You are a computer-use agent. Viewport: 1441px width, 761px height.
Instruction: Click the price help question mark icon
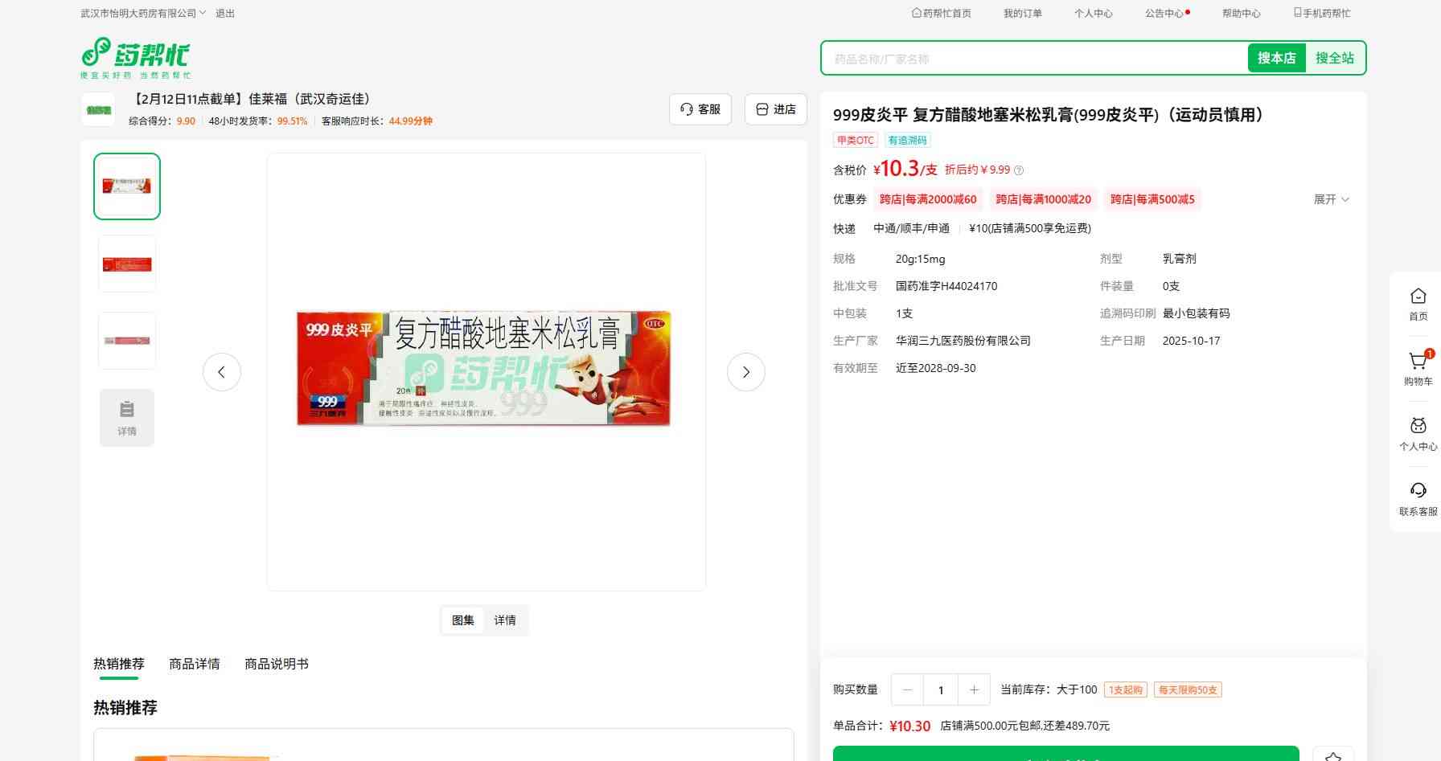[1019, 170]
